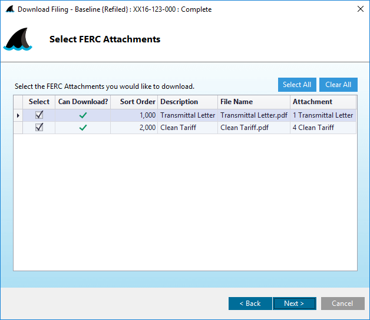Click the Can Download? column header
The width and height of the screenshot is (370, 320).
[83, 102]
